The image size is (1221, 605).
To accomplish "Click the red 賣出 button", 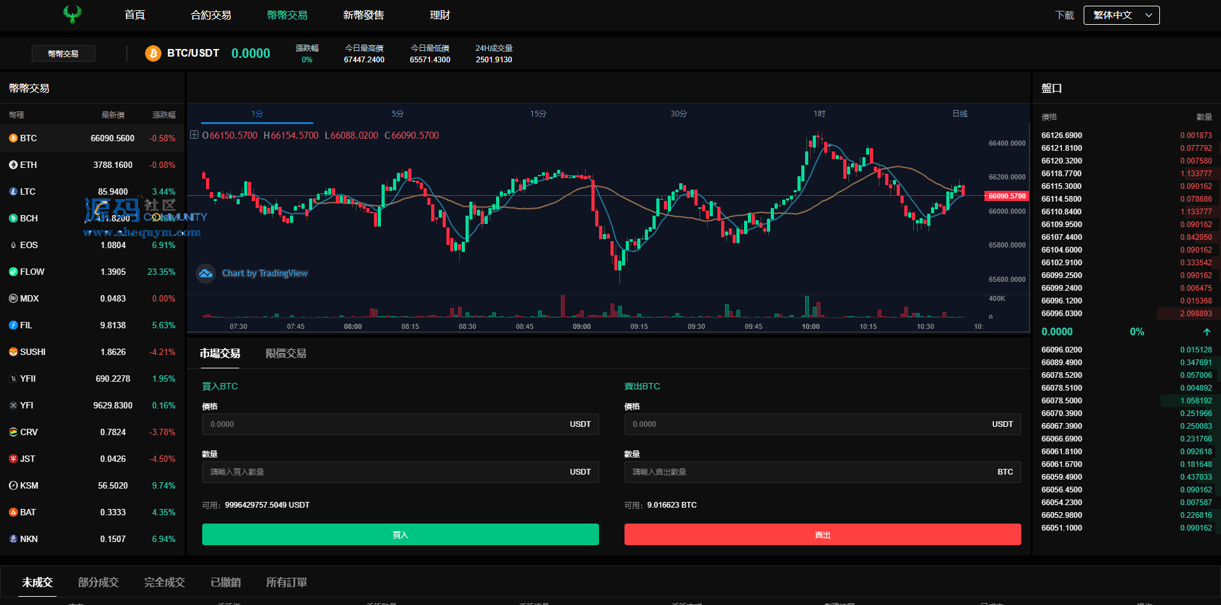I will [823, 534].
